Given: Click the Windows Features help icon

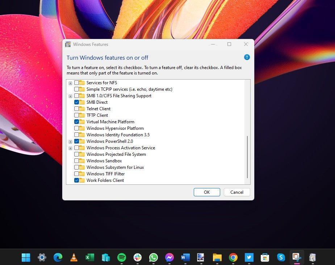Looking at the screenshot, I should [247, 57].
